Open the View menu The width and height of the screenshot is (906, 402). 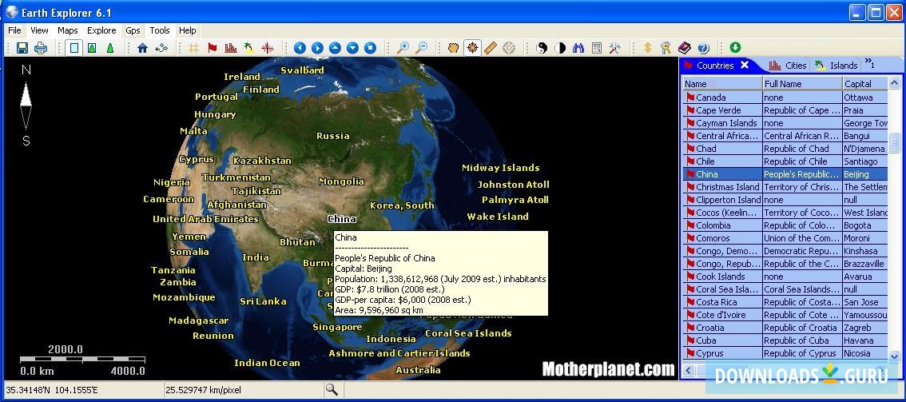tap(39, 30)
